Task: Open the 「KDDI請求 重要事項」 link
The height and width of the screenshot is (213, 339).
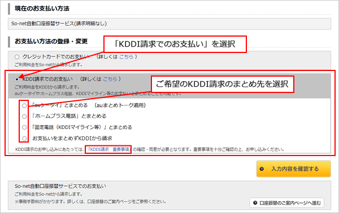Action: point(108,149)
